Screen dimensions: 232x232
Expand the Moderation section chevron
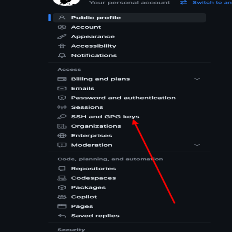click(197, 145)
